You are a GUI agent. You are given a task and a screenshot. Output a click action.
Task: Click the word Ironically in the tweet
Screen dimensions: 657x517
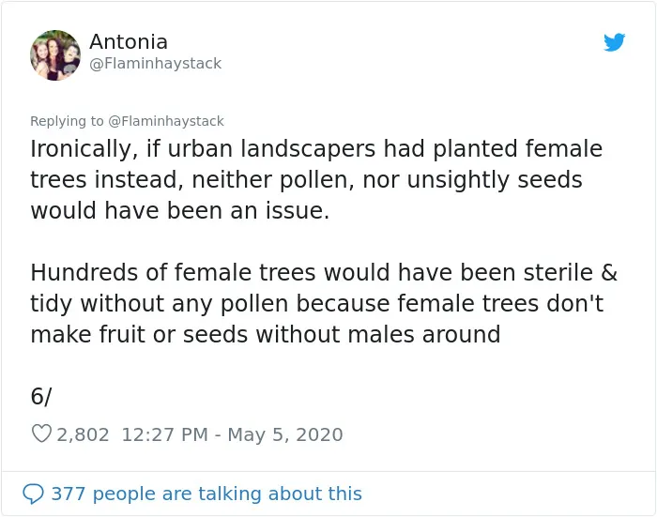[84, 149]
